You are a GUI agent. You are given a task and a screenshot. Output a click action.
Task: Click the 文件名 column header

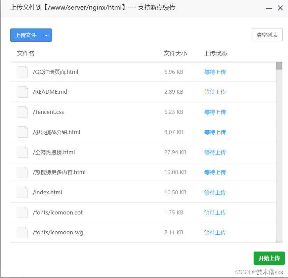pos(25,54)
